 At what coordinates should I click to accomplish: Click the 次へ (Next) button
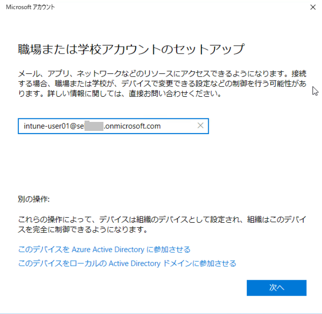277,288
